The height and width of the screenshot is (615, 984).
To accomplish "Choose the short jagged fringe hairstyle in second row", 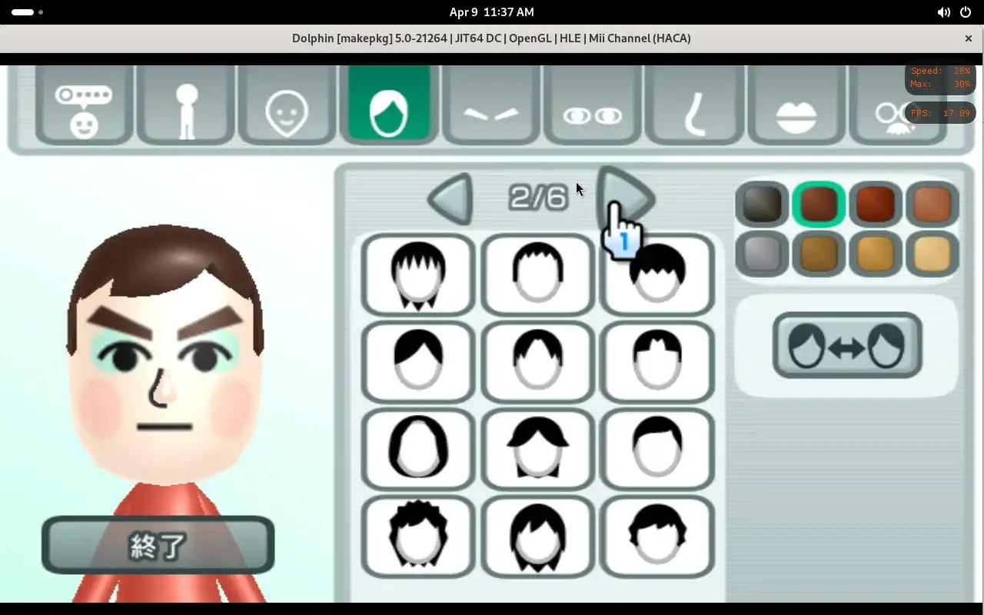I will pos(657,362).
